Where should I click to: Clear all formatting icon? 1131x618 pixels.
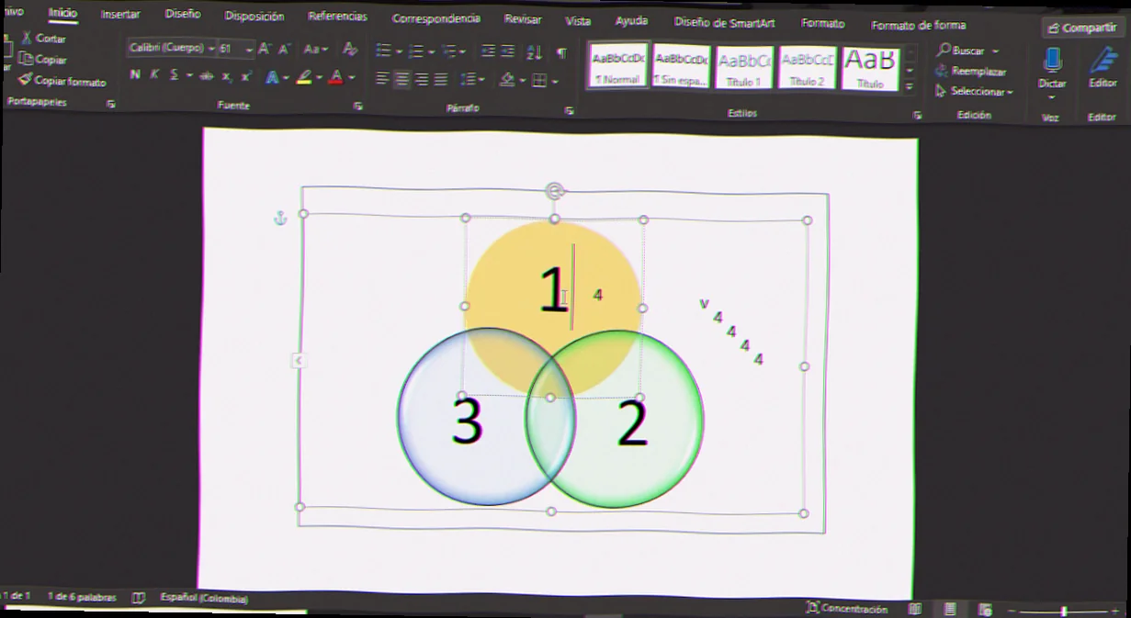349,49
